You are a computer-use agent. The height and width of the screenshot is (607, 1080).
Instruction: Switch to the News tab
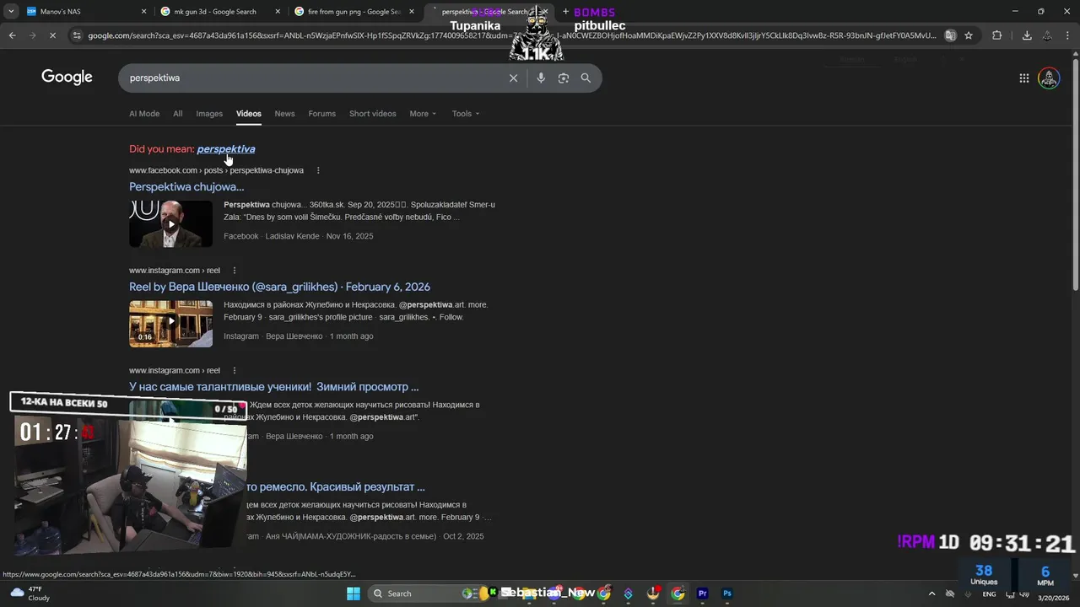click(x=284, y=114)
